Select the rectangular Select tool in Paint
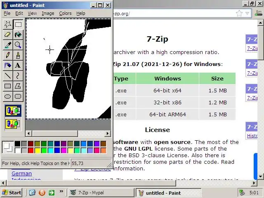The image size is (264, 198). (18, 24)
